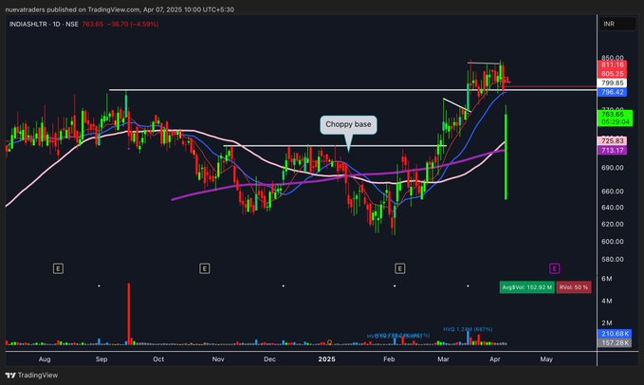This screenshot has height=385, width=644.
Task: Click the Sep label on time axis
Action: (x=101, y=359)
